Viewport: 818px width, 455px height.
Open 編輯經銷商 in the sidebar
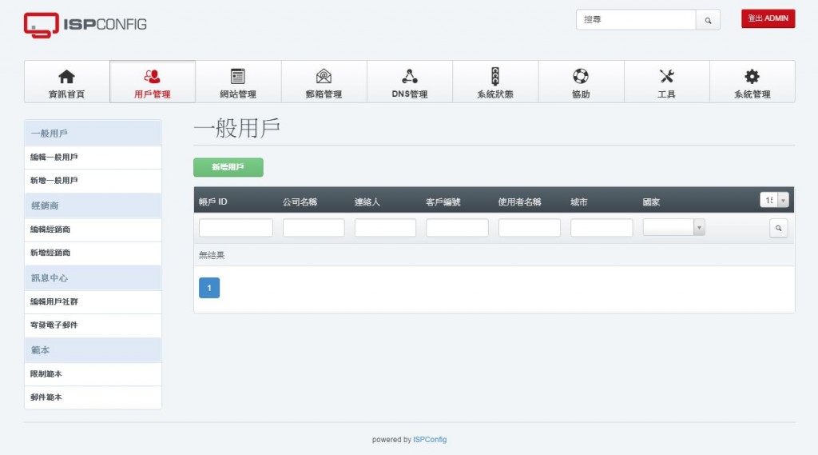coord(93,229)
